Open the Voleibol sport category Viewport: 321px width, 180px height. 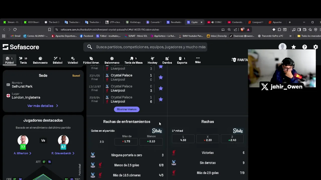tap(73, 60)
